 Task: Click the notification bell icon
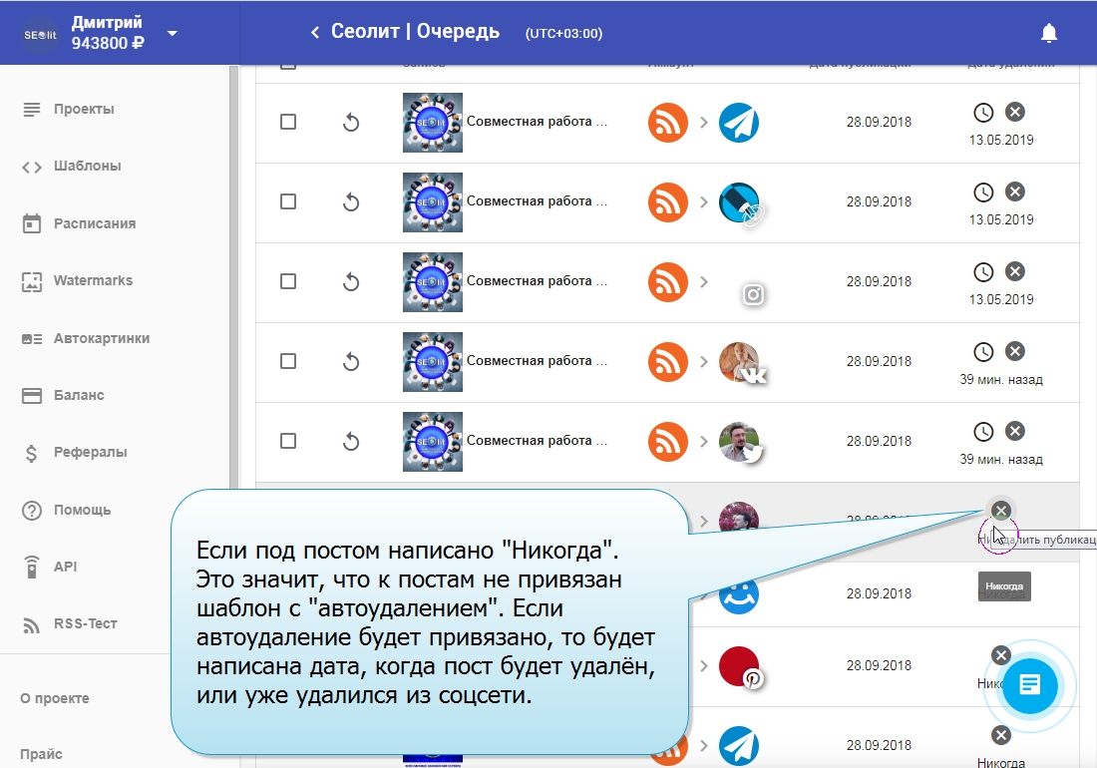click(1048, 33)
